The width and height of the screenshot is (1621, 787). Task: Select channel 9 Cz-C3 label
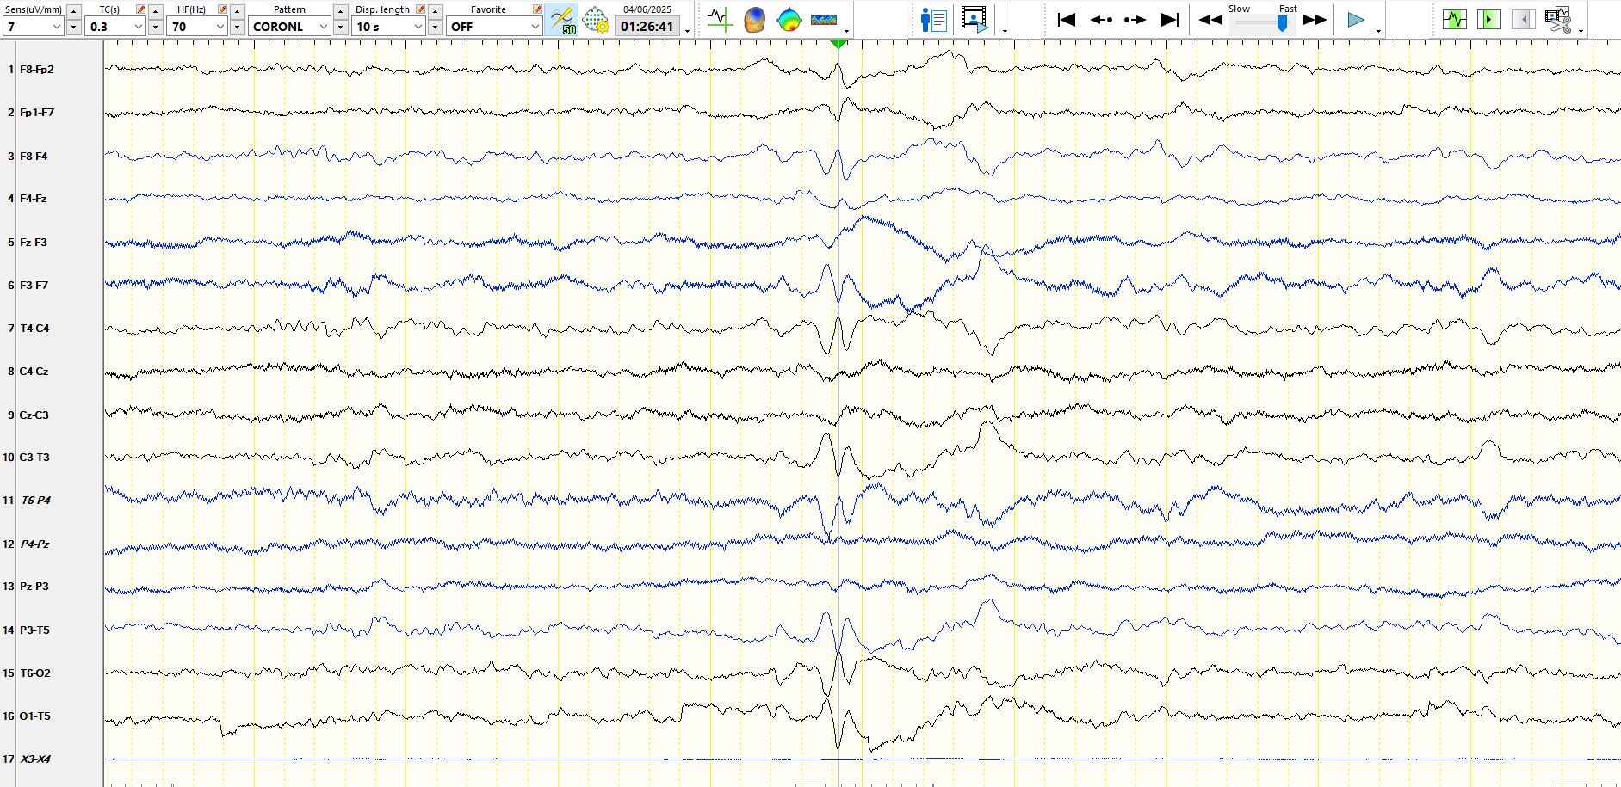click(x=34, y=415)
